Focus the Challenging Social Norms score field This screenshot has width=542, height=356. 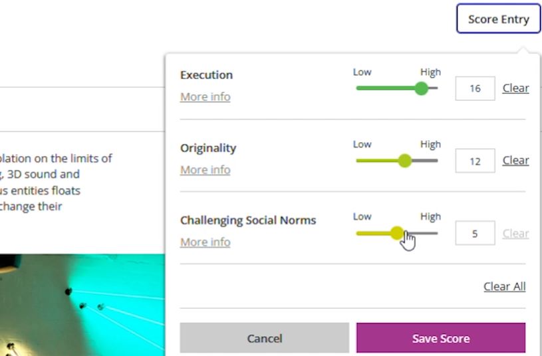pos(475,234)
